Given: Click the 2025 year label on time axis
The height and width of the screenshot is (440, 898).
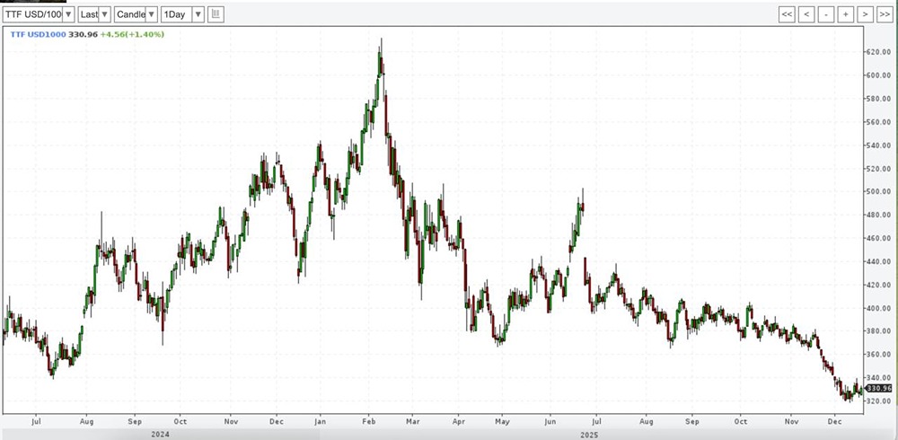Looking at the screenshot, I should coord(589,435).
